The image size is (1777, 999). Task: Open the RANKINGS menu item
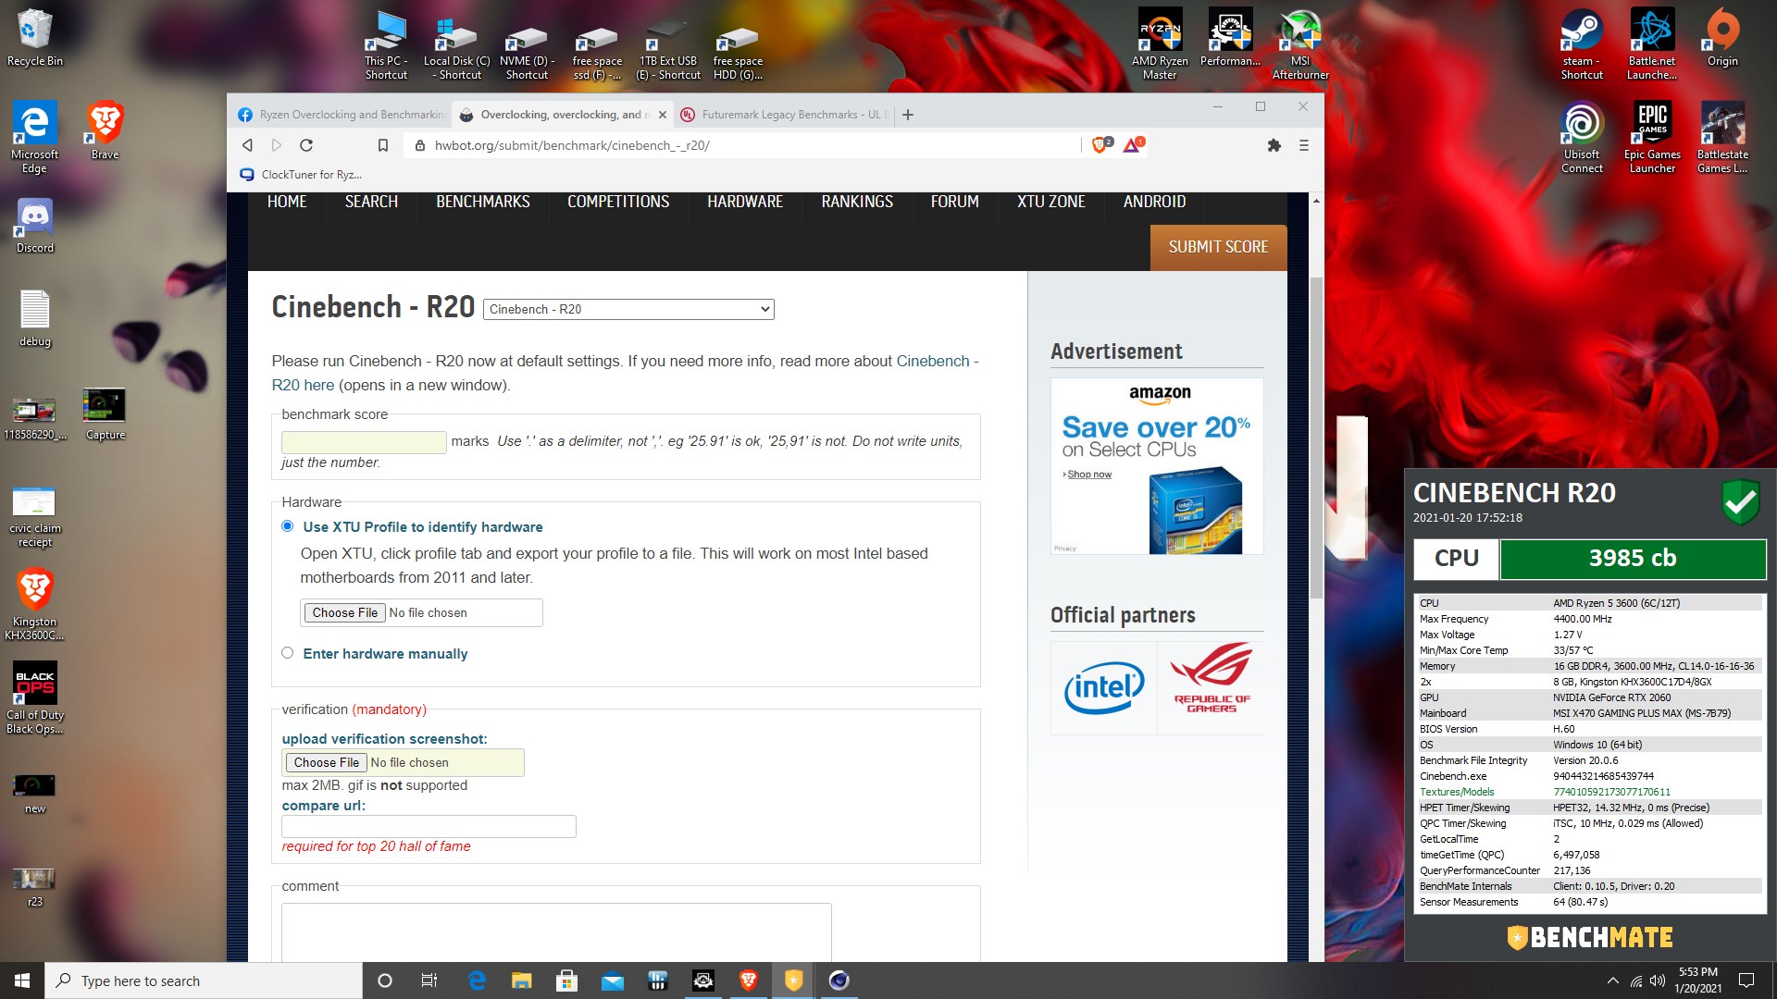click(x=857, y=202)
